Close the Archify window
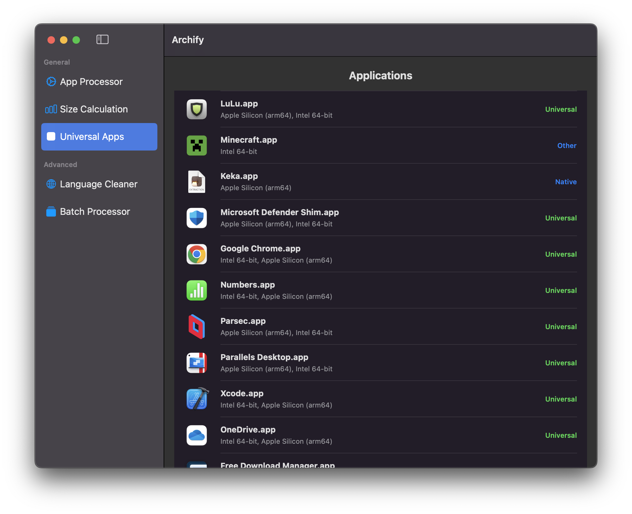 pos(51,40)
